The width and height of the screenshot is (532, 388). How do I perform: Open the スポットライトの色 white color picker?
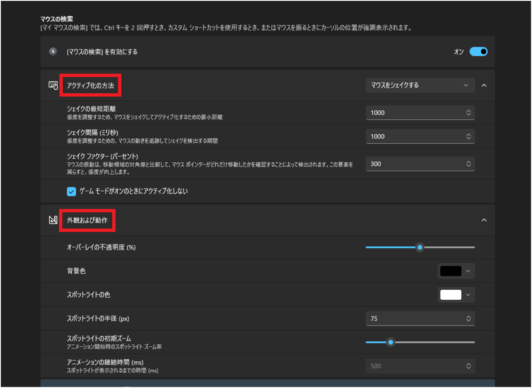(456, 295)
